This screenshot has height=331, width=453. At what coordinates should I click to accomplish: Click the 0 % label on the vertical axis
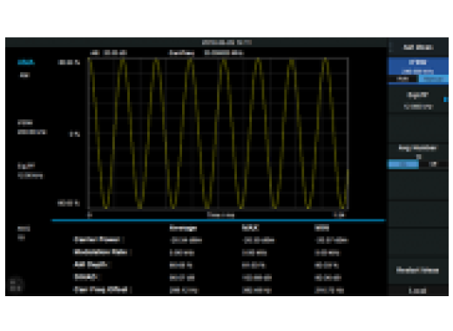coord(74,134)
